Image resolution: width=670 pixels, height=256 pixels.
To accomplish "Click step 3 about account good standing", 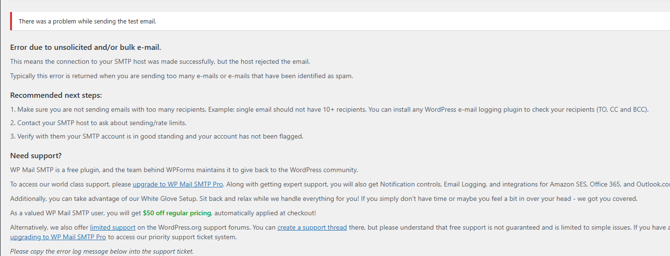I will pyautogui.click(x=157, y=136).
